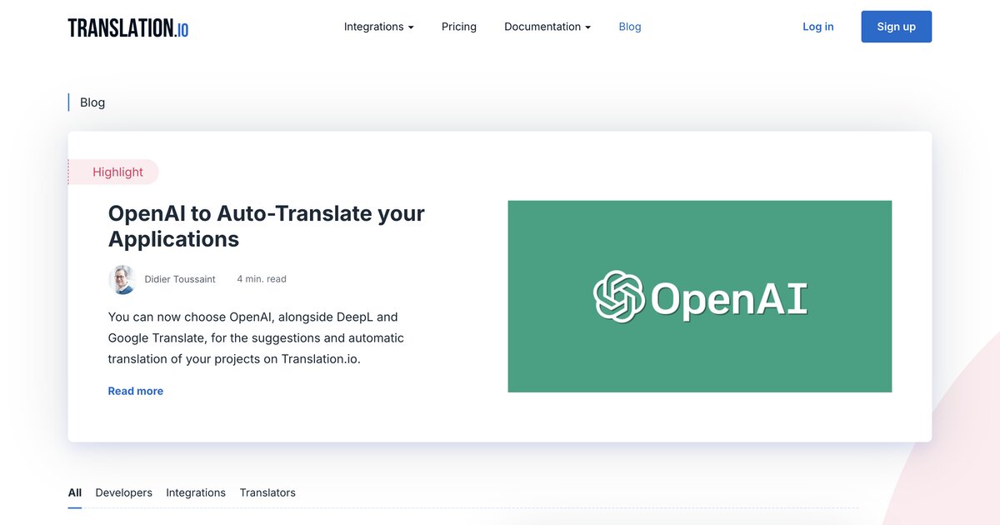Click Didier Toussaint's author avatar
1000x525 pixels.
pos(122,279)
